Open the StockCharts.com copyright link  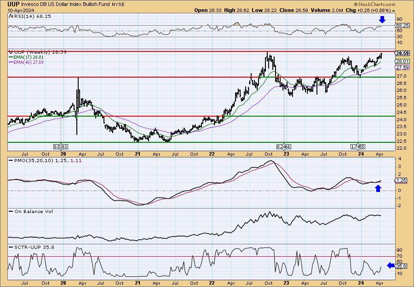[374, 4]
